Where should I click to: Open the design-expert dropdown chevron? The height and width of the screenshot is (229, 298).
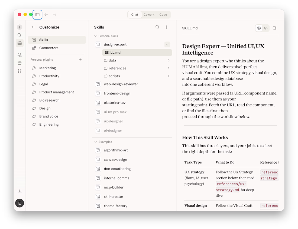pyautogui.click(x=167, y=44)
